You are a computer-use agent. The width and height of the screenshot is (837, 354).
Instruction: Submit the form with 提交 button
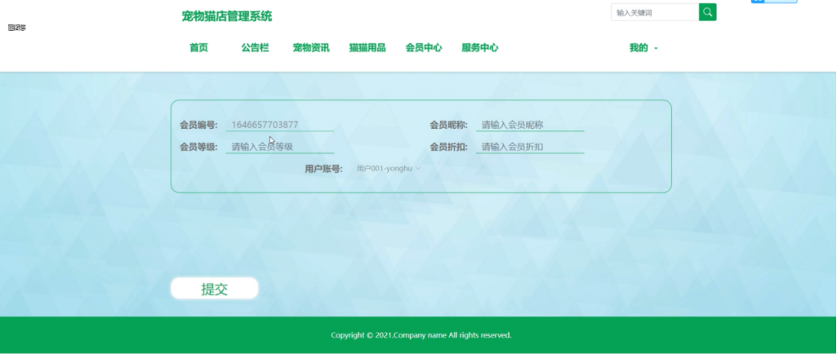point(215,289)
